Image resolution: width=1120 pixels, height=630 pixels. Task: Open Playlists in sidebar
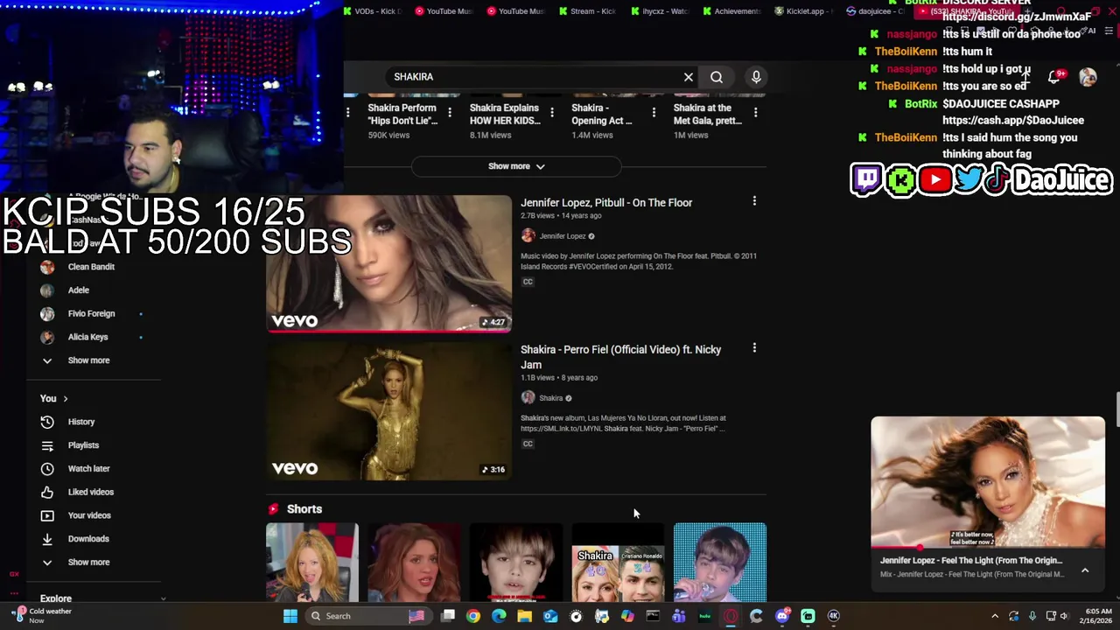click(x=83, y=445)
